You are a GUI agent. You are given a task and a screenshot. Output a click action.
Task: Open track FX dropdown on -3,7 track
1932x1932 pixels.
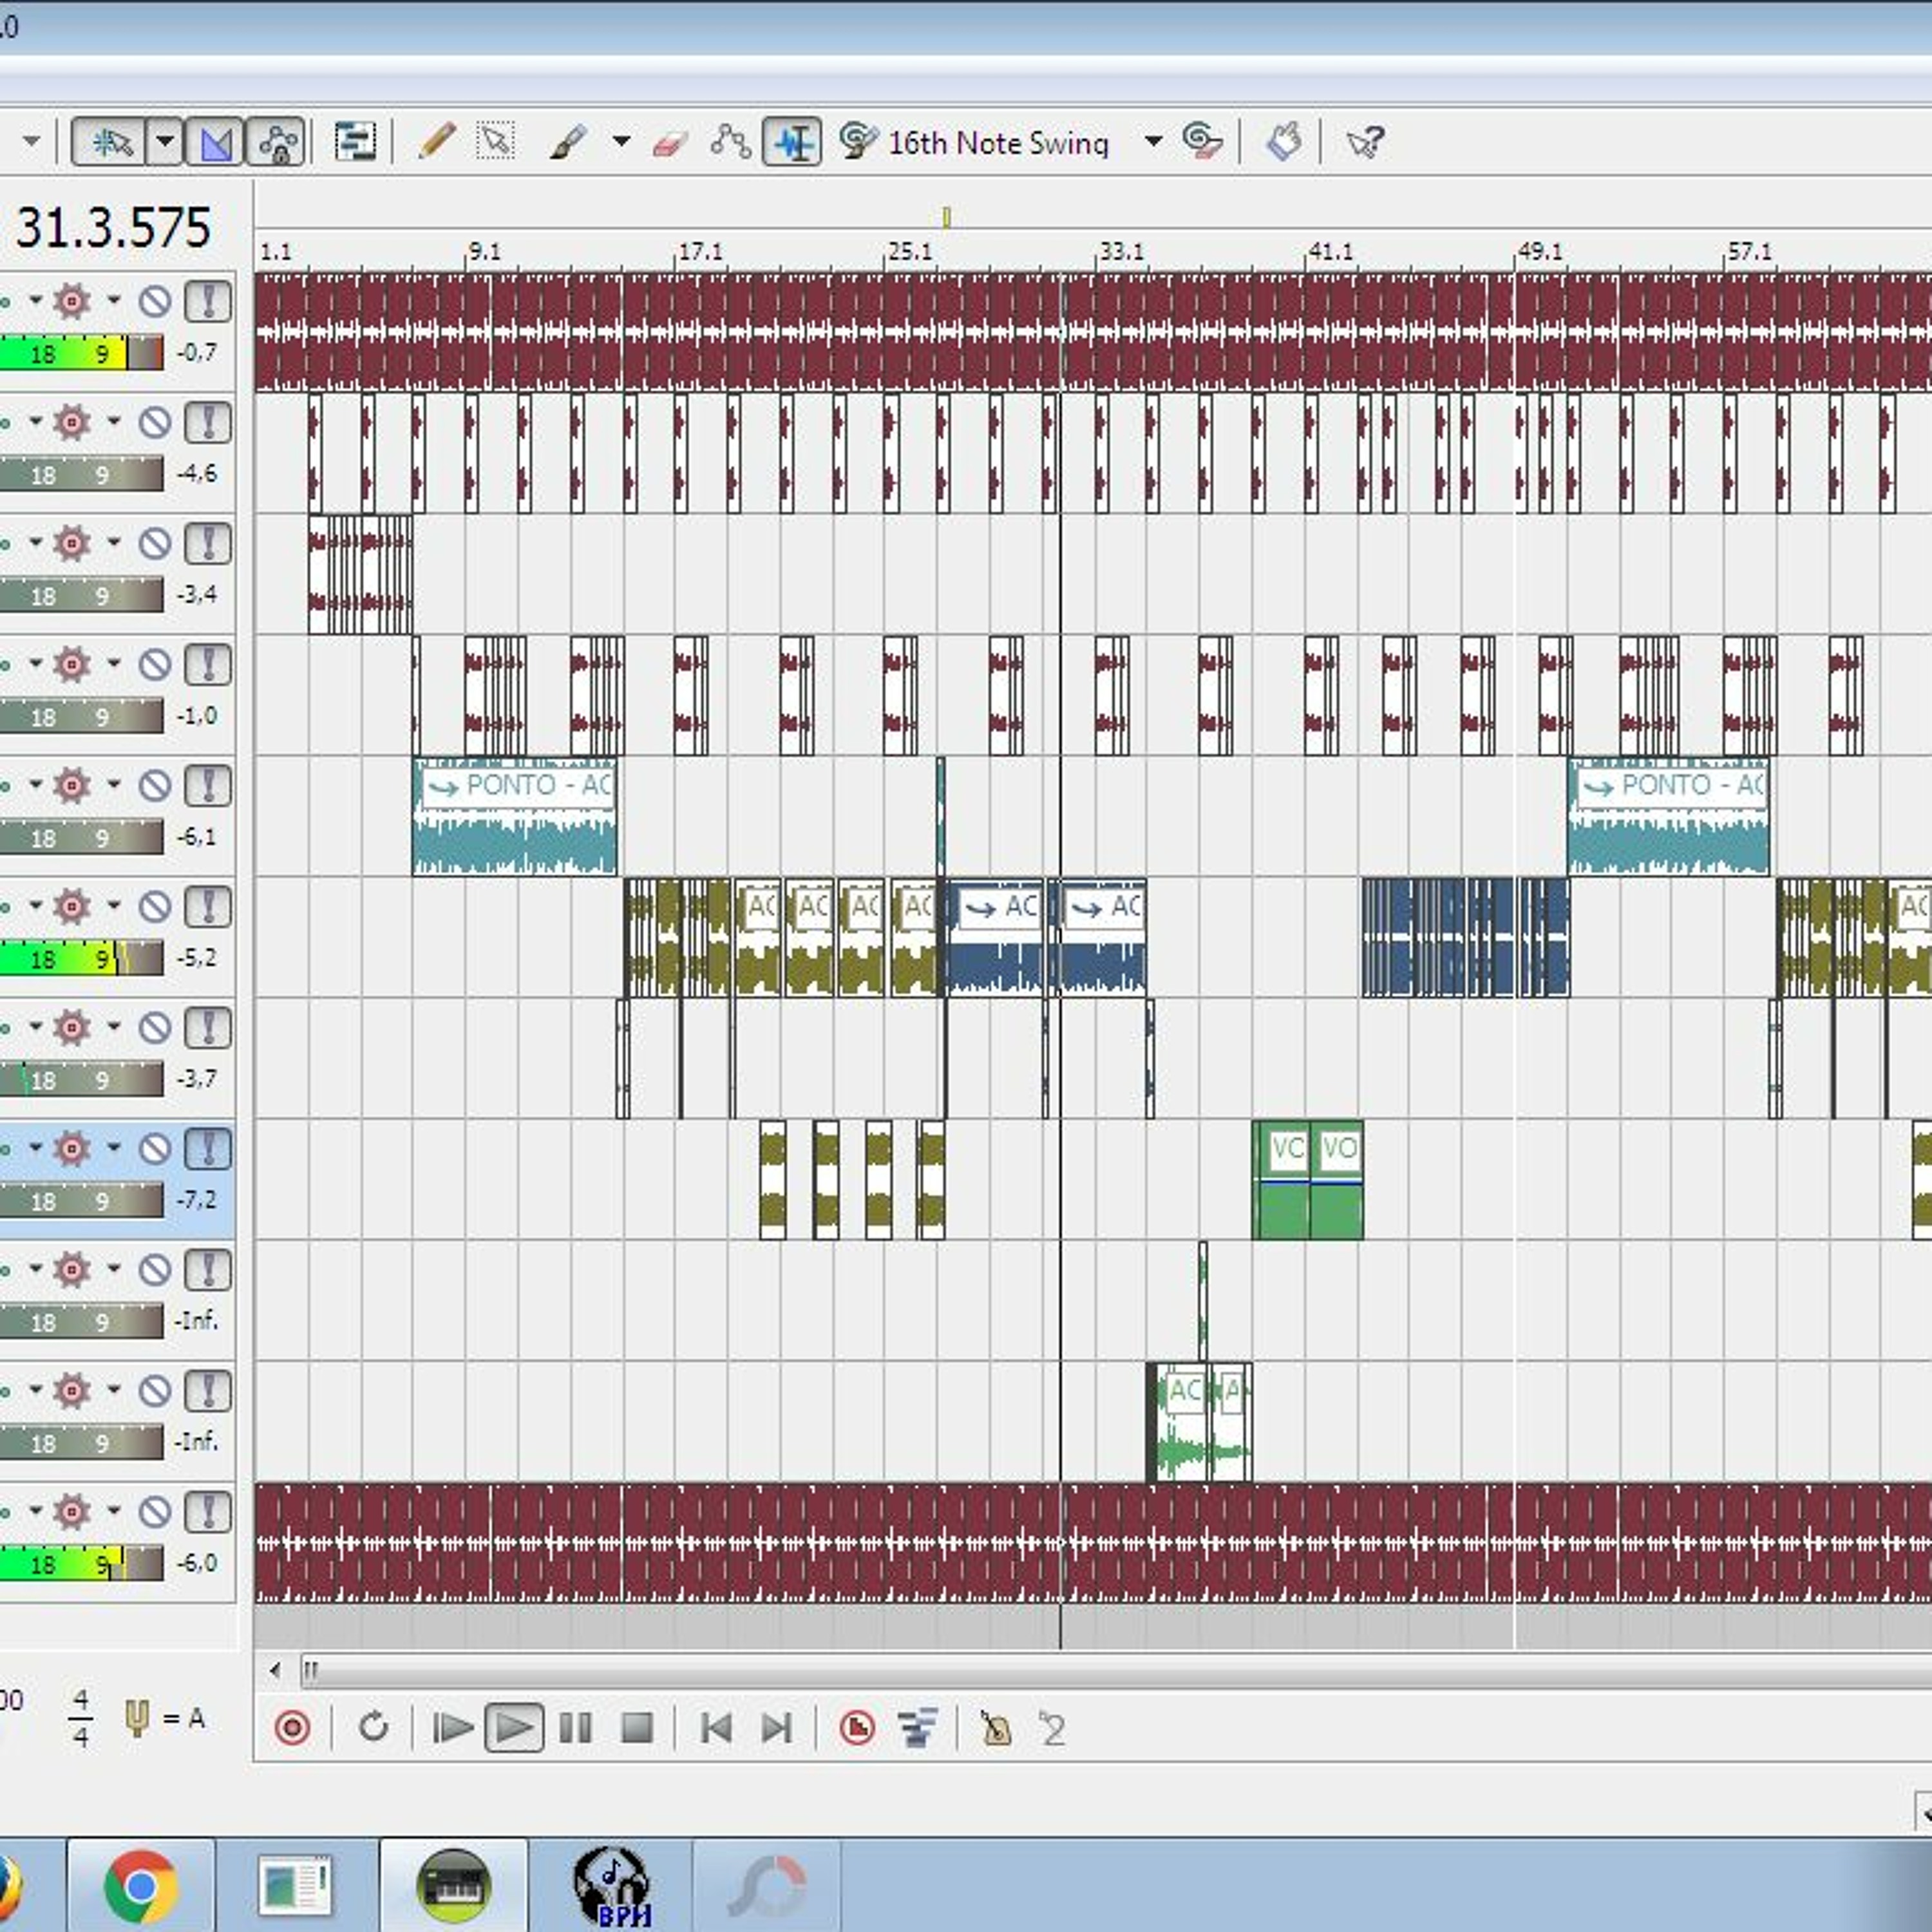pos(113,1027)
